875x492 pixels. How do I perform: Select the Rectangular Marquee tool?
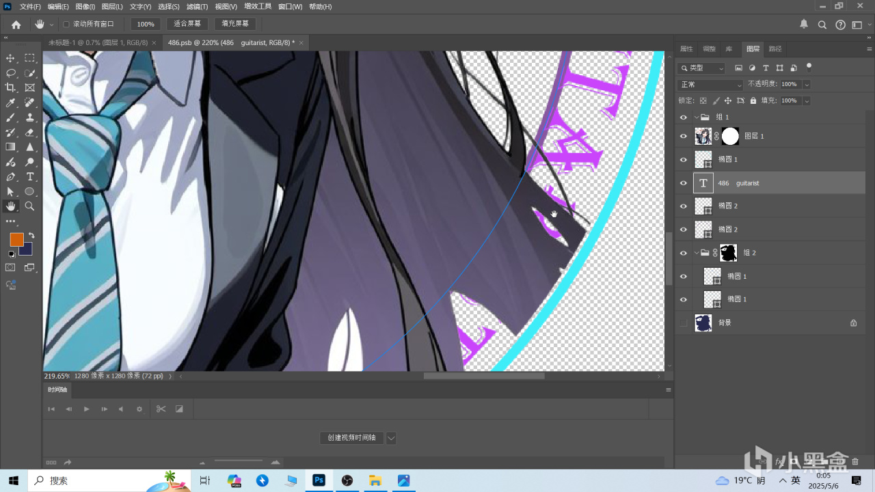point(30,58)
